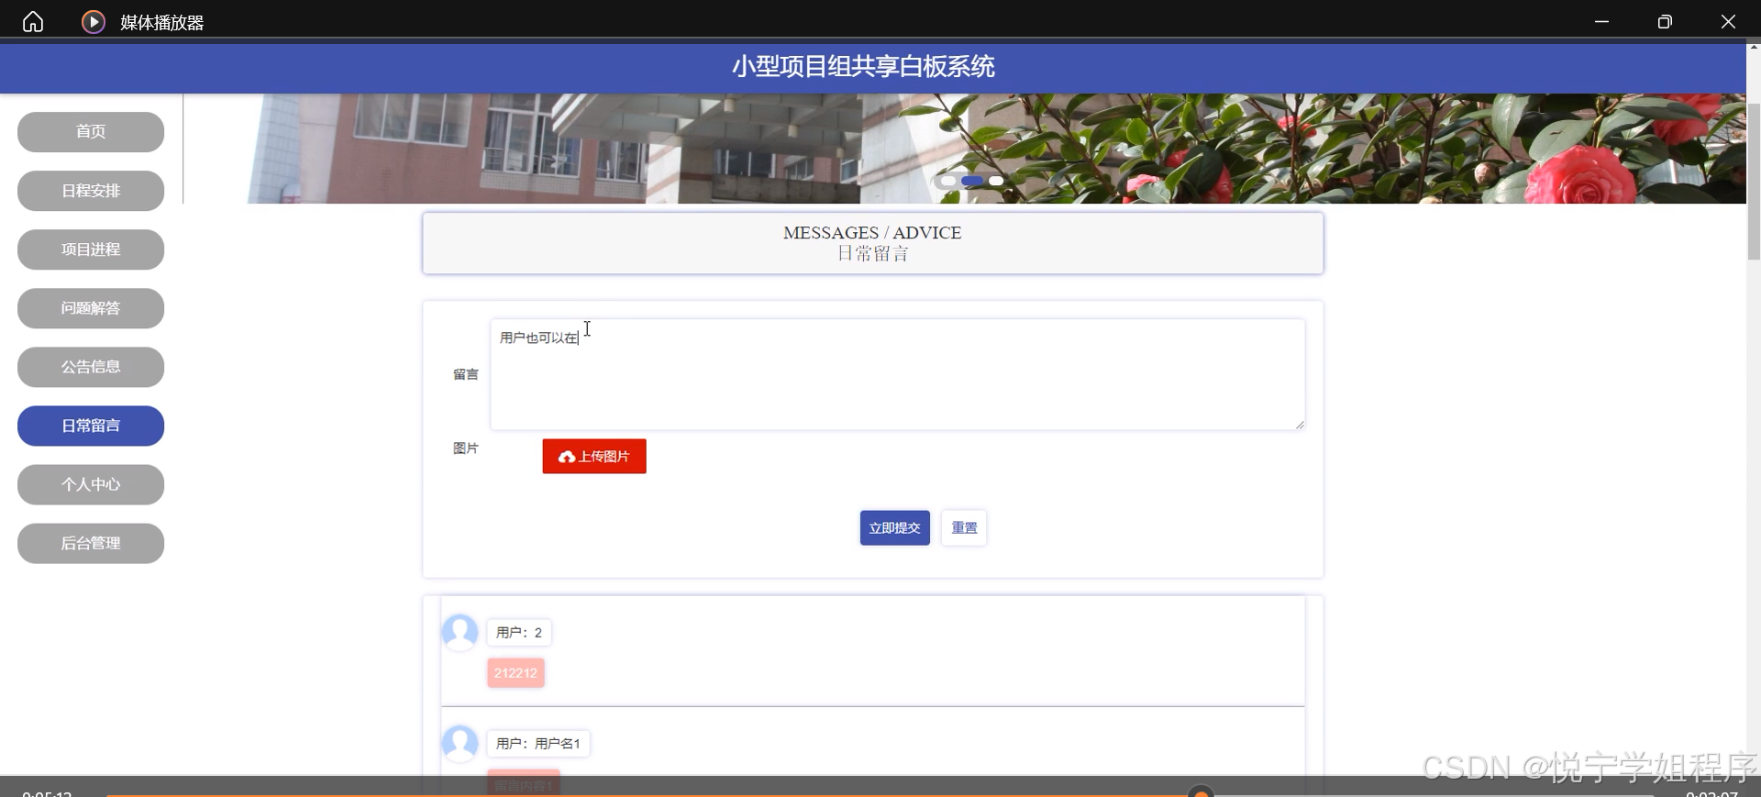Click the 留言 message text area
1761x797 pixels.
897,374
